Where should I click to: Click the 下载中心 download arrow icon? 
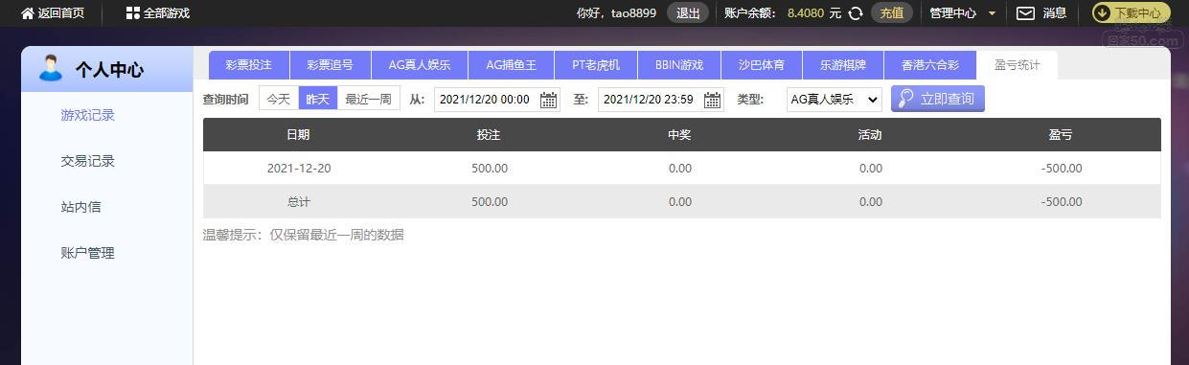coord(1102,13)
